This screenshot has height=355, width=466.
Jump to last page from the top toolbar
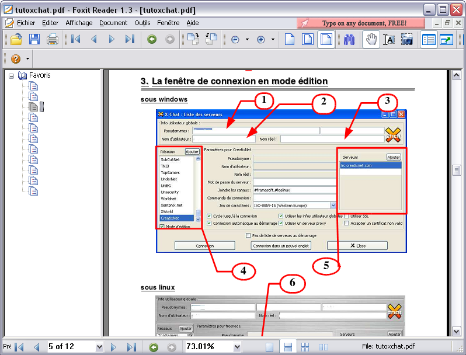pyautogui.click(x=130, y=39)
